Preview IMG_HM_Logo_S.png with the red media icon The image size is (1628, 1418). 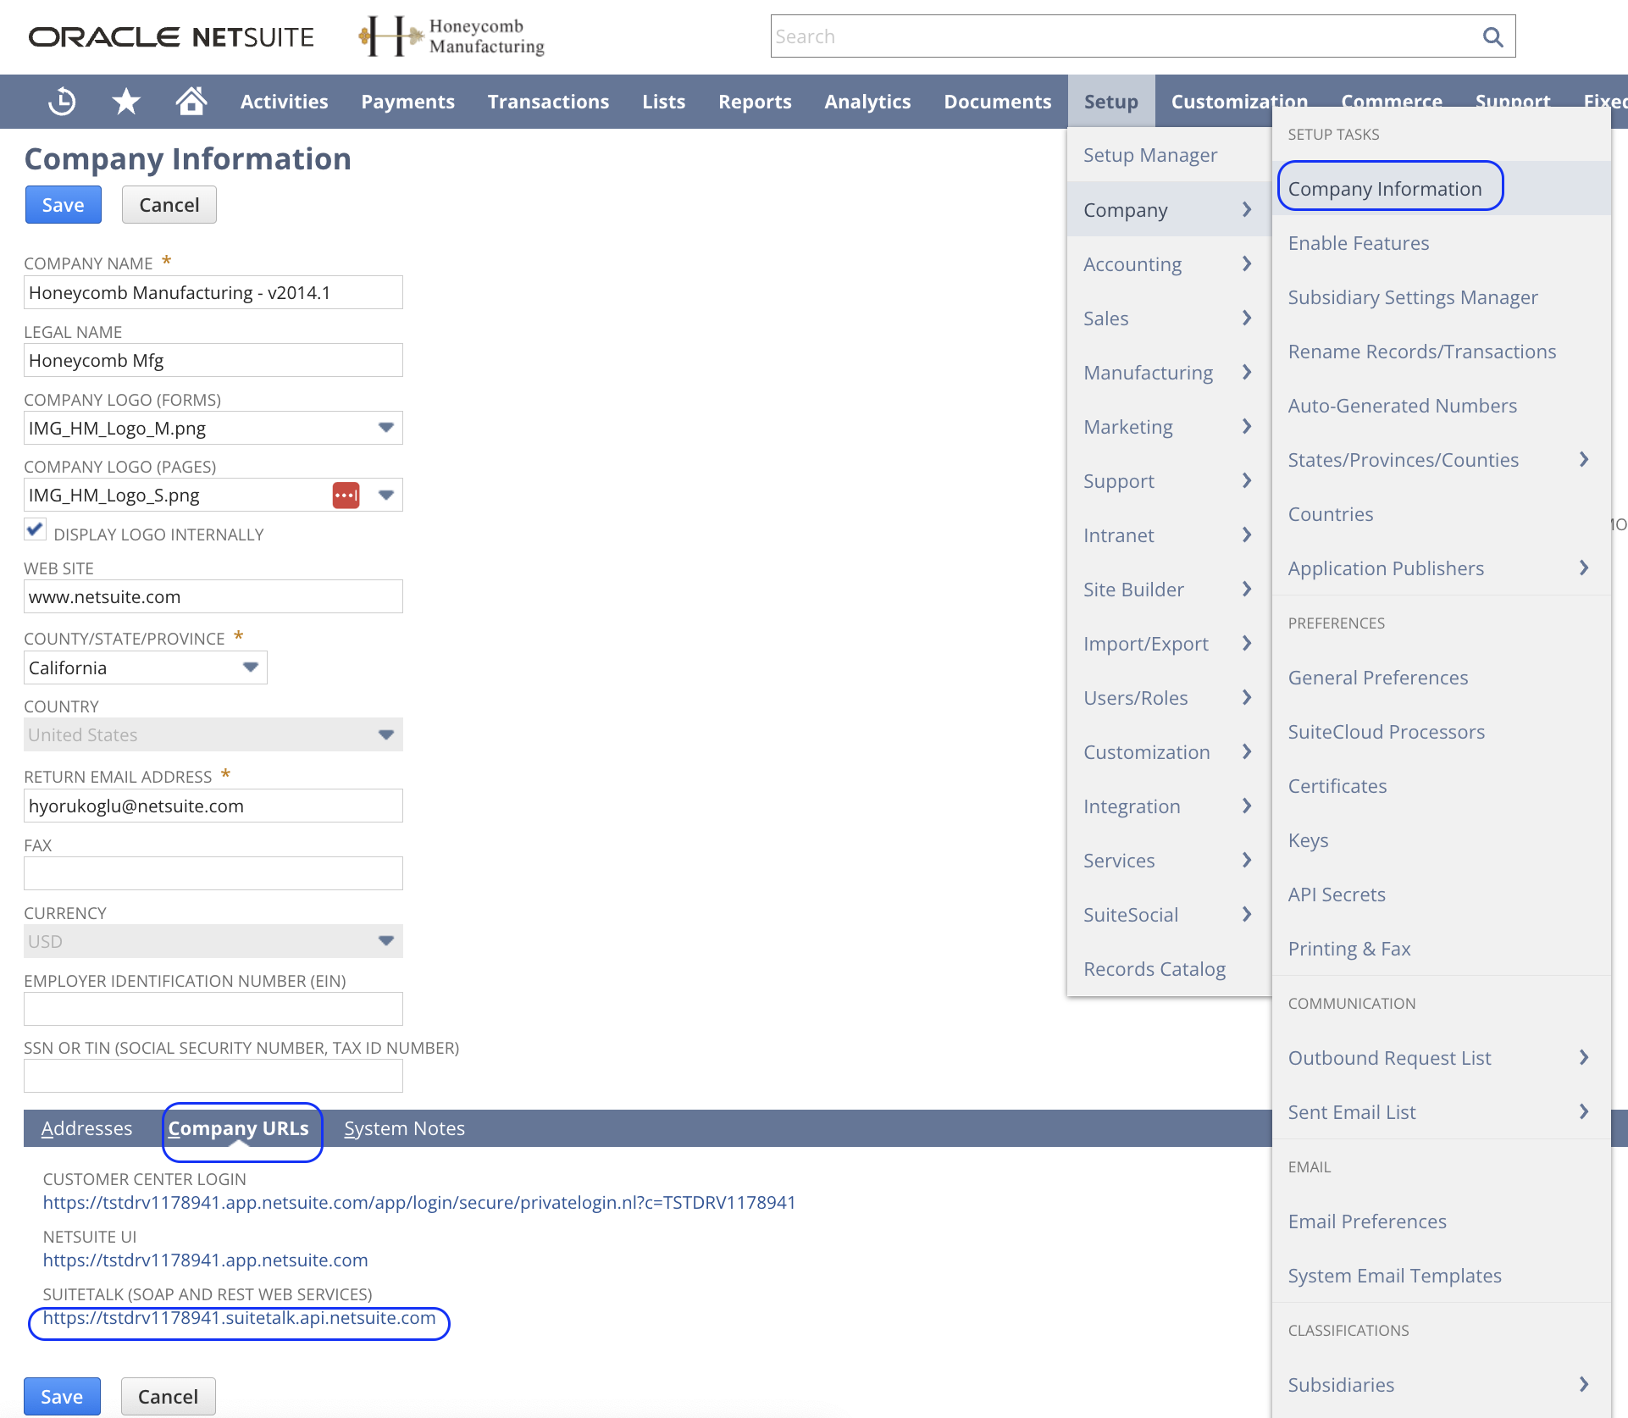tap(345, 495)
